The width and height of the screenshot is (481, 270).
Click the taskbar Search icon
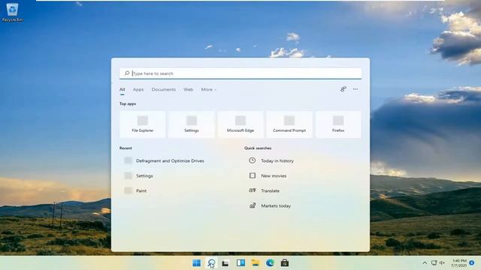coord(211,263)
